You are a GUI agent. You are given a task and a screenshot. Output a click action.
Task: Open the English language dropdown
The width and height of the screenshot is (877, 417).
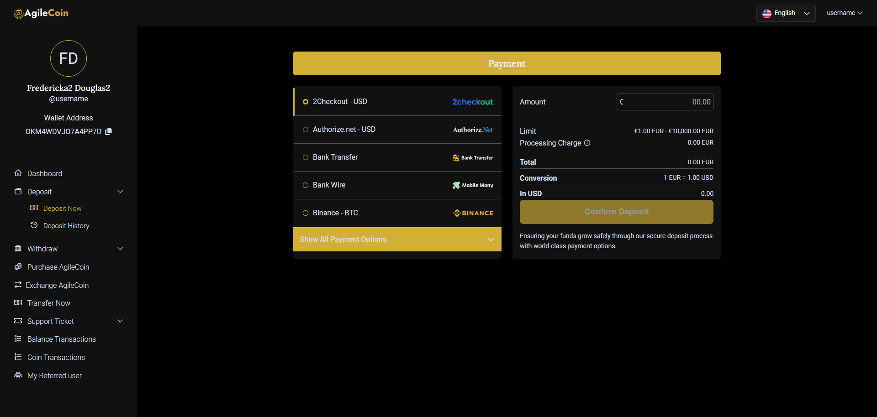(786, 13)
